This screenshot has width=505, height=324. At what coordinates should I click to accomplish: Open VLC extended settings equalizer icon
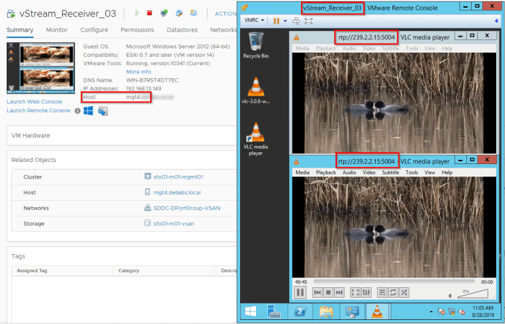click(x=367, y=292)
